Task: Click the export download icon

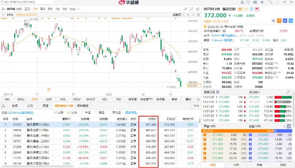Action: point(3,106)
